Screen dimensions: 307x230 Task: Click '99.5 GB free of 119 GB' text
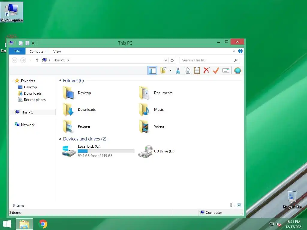pos(95,156)
